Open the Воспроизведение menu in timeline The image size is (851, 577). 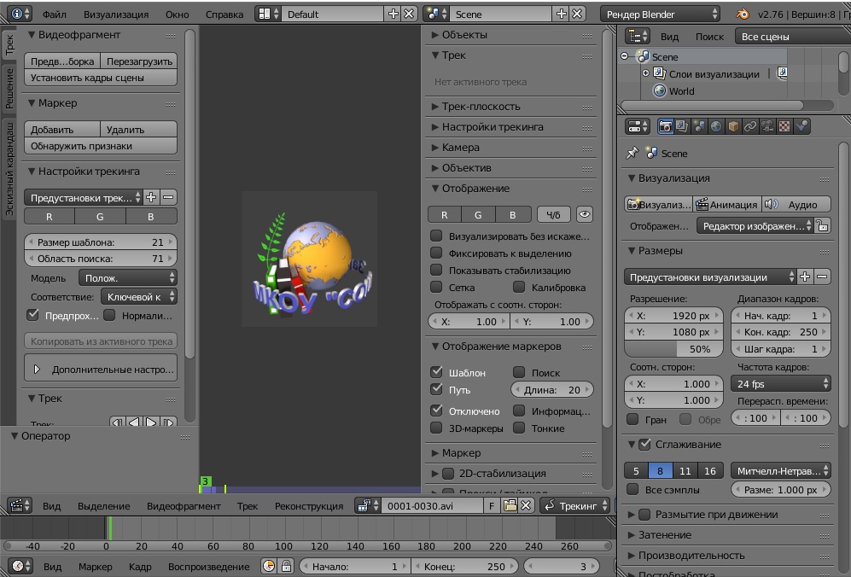point(208,566)
